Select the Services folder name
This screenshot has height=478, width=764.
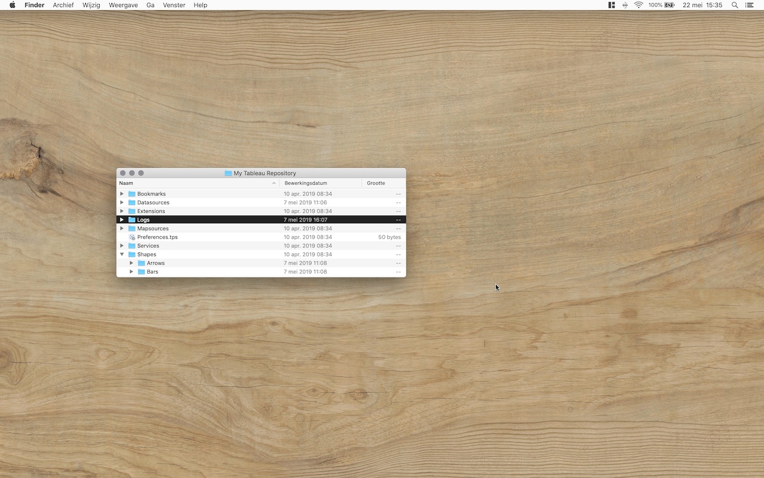(x=148, y=246)
